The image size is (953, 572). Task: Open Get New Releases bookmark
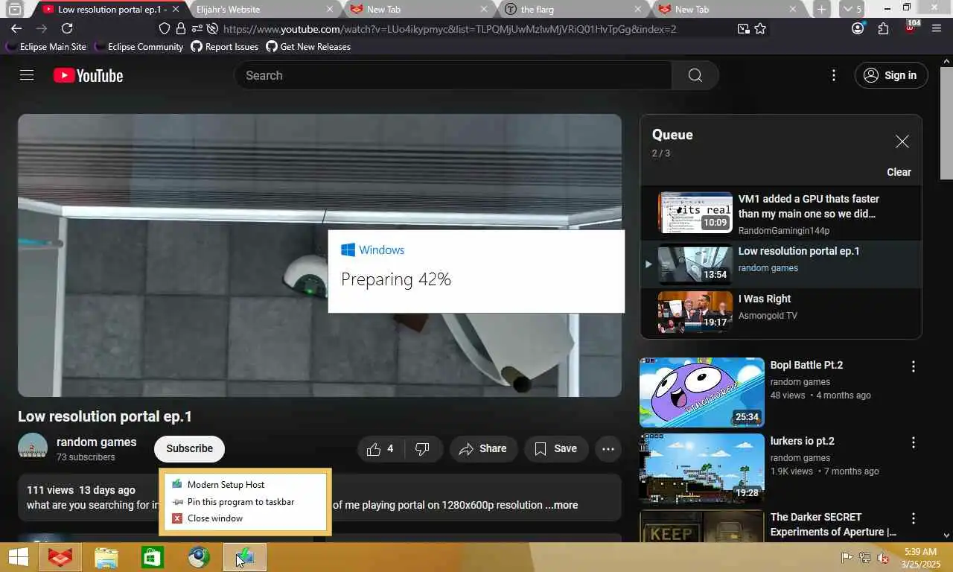(x=308, y=46)
